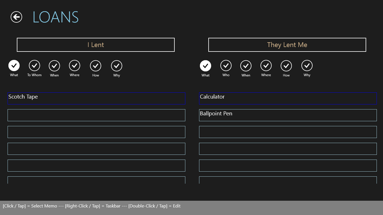Choose the When filter under I Lent
383x215 pixels.
(x=54, y=66)
